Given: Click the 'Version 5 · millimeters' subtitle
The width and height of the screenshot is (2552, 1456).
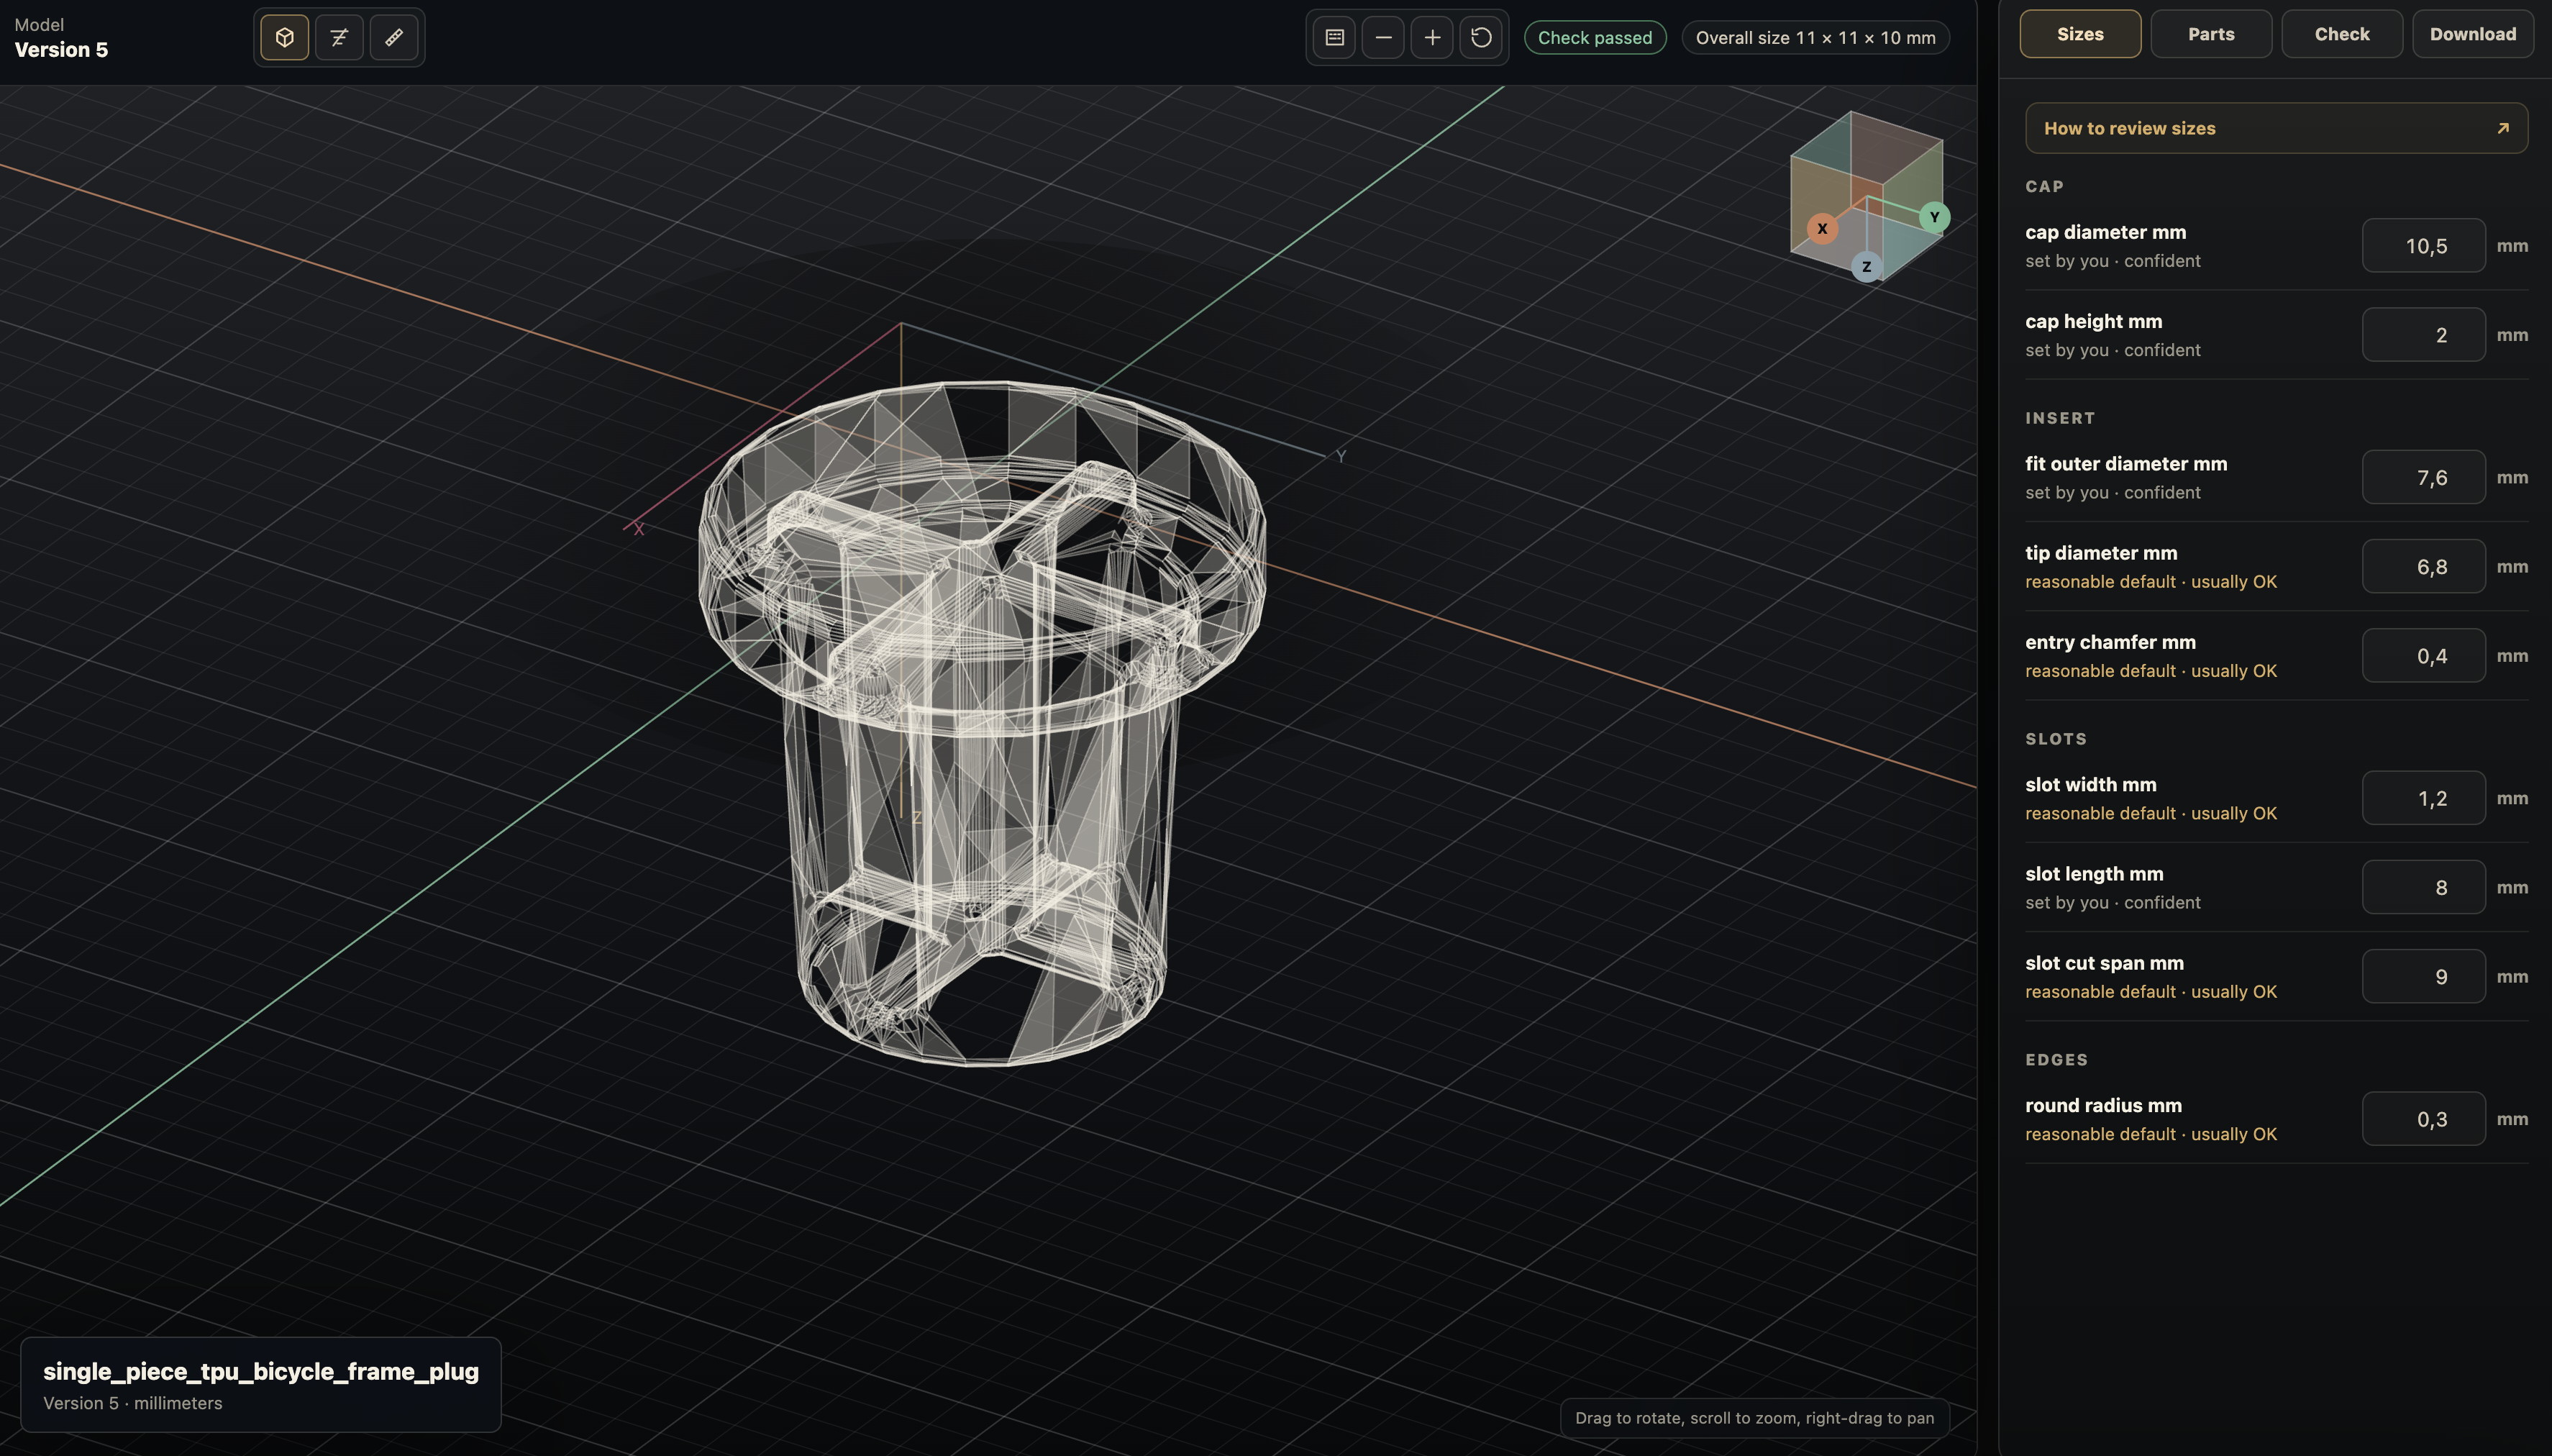Looking at the screenshot, I should point(133,1403).
